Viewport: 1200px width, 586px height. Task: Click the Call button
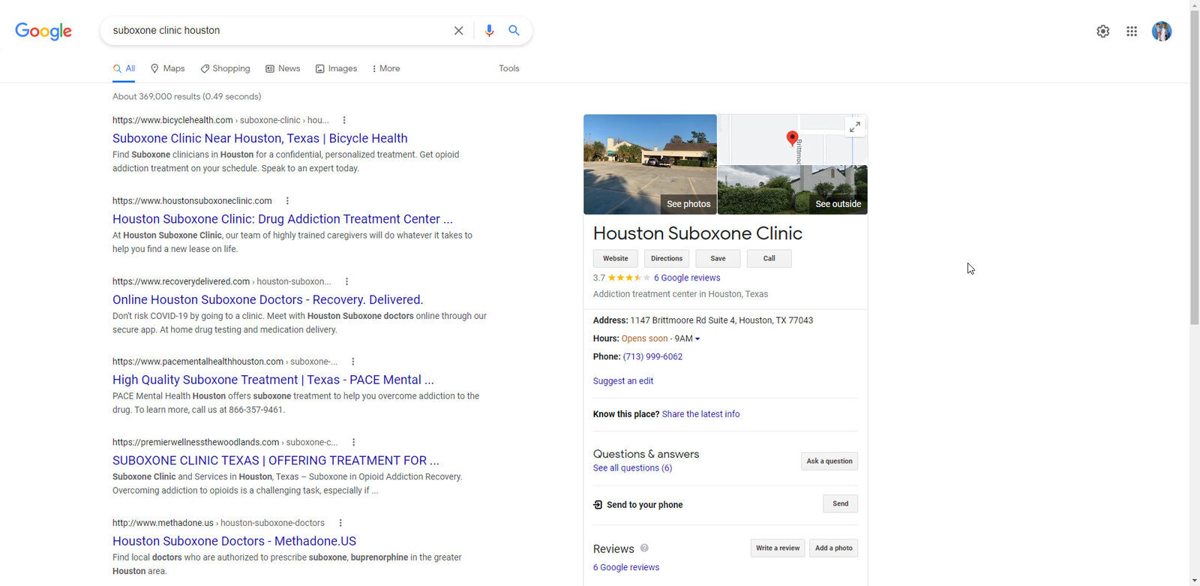pyautogui.click(x=769, y=258)
